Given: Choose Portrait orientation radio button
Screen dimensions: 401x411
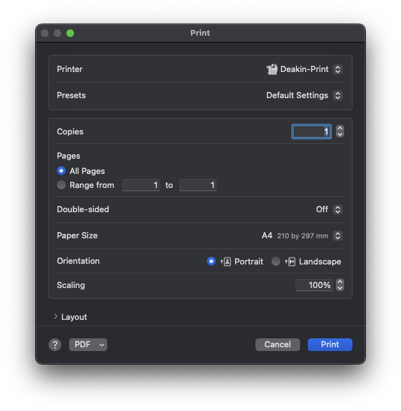Looking at the screenshot, I should point(211,261).
